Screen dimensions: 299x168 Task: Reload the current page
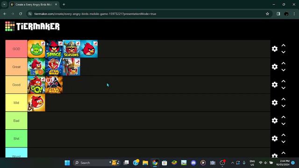tap(21, 14)
